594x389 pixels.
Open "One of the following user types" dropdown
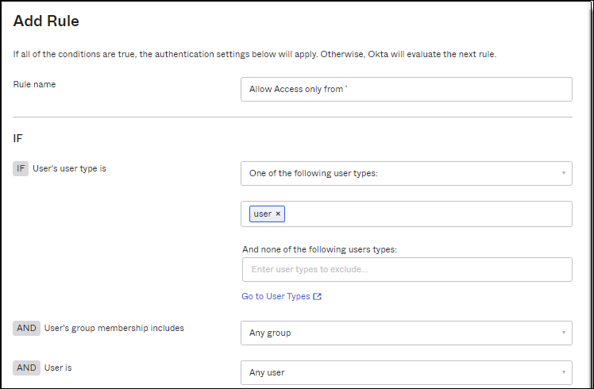(397, 173)
